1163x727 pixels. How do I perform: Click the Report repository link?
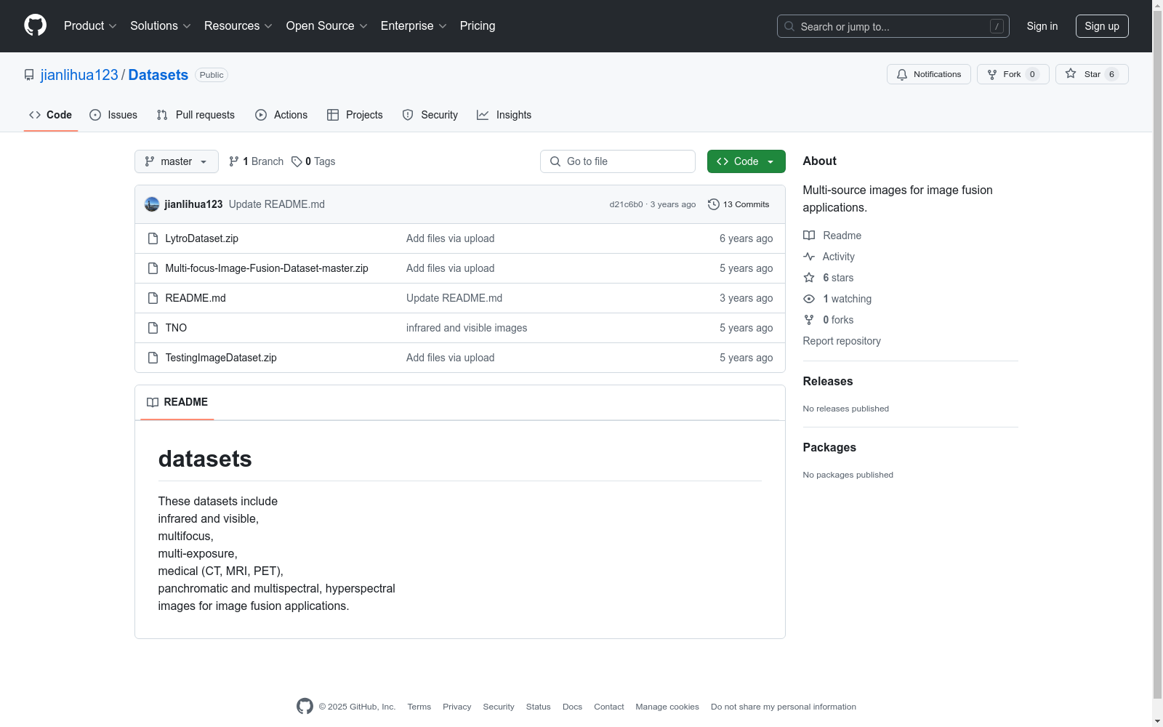click(841, 341)
